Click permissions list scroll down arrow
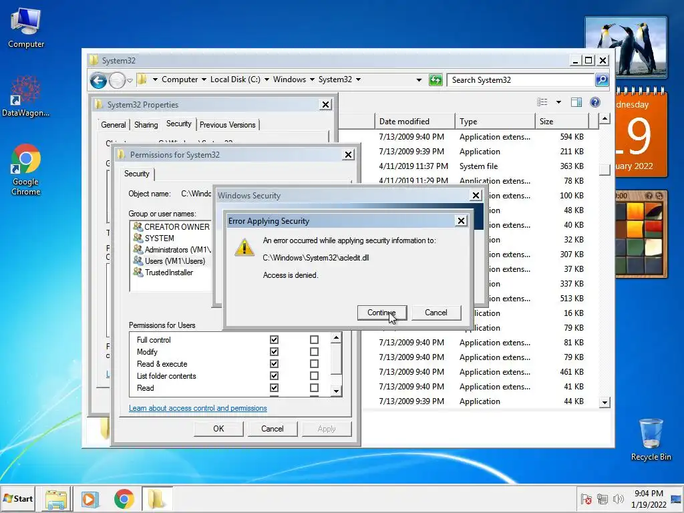The width and height of the screenshot is (684, 513). coord(336,391)
